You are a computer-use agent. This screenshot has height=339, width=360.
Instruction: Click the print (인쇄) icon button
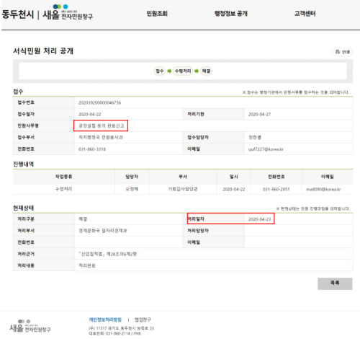tap(343, 52)
